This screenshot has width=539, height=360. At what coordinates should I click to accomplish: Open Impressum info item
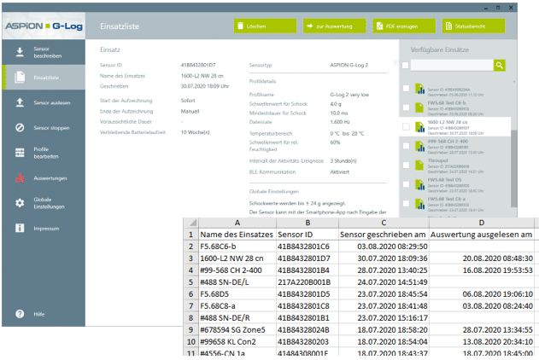pyautogui.click(x=44, y=229)
